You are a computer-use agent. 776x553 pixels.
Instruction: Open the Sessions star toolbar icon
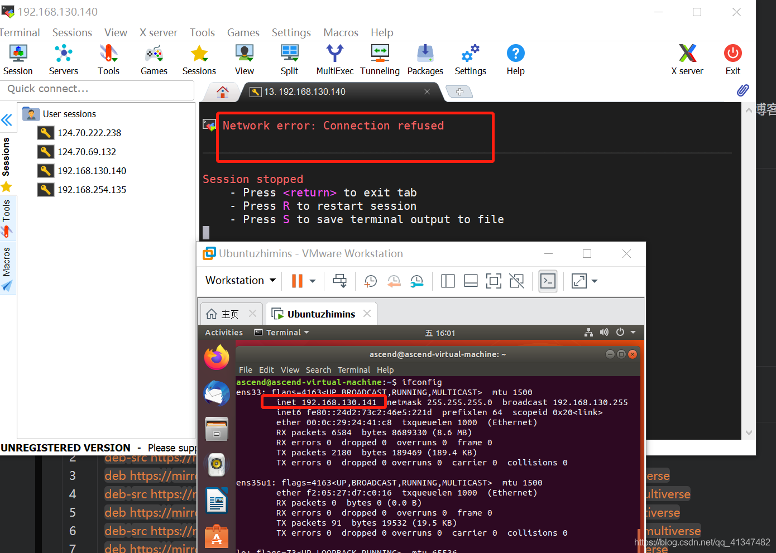[199, 60]
